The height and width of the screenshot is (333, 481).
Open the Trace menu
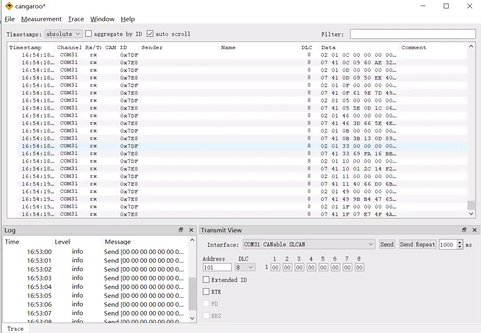pos(76,19)
